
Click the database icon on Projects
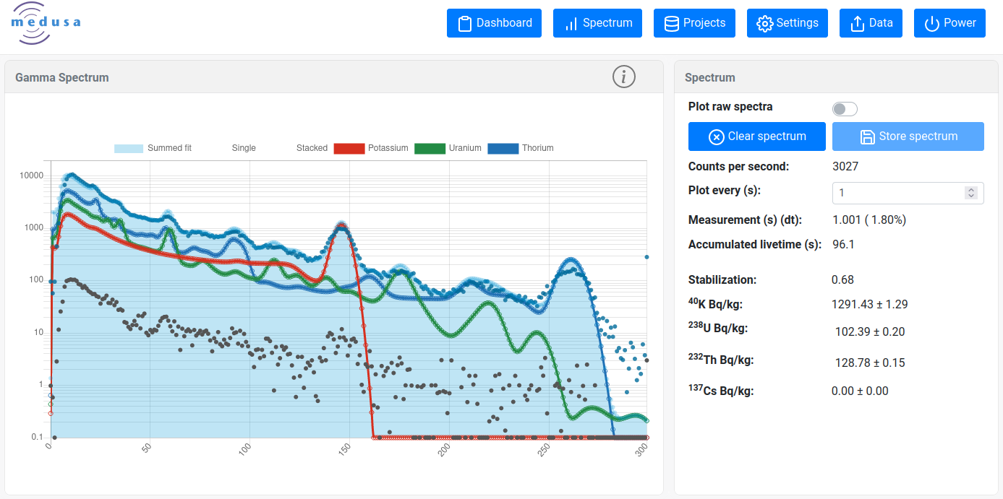coord(672,23)
